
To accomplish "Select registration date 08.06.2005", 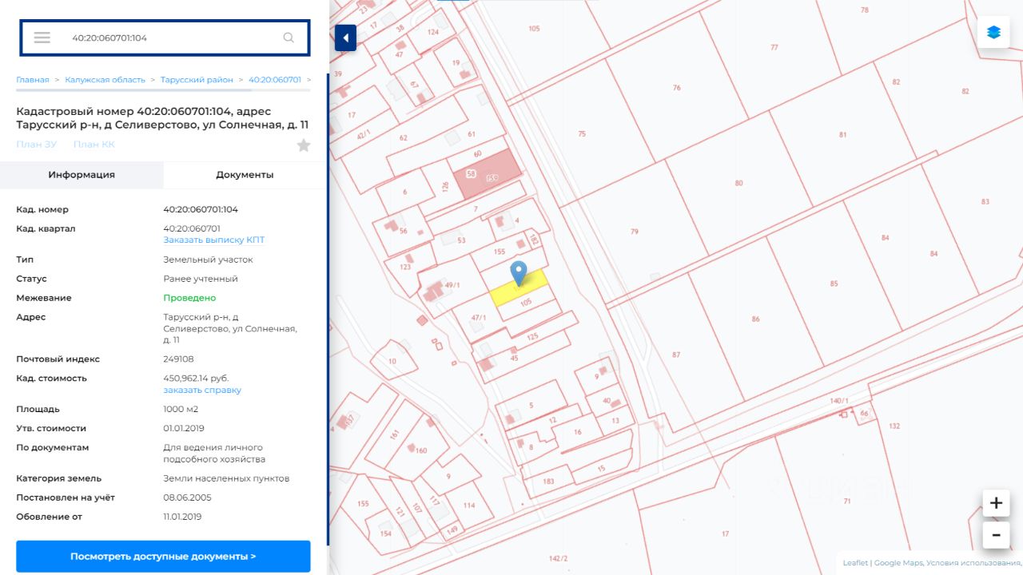I will pos(188,498).
